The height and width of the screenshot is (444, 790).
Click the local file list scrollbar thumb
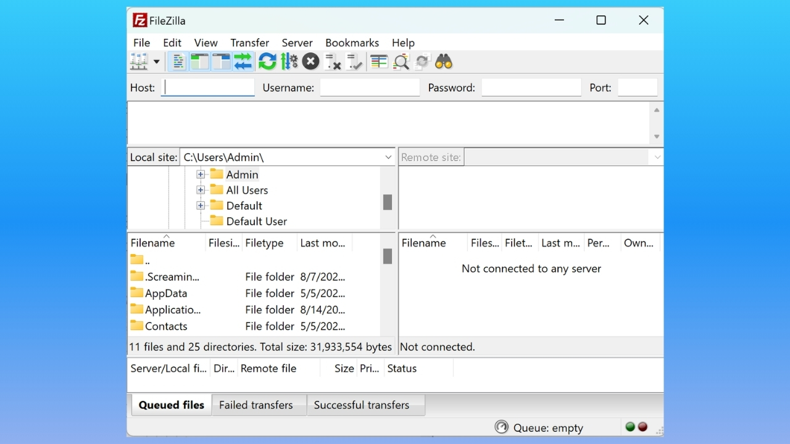388,256
